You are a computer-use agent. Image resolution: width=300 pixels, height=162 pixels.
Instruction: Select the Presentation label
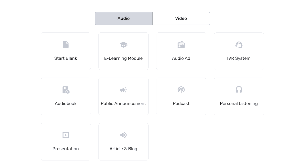point(66,149)
